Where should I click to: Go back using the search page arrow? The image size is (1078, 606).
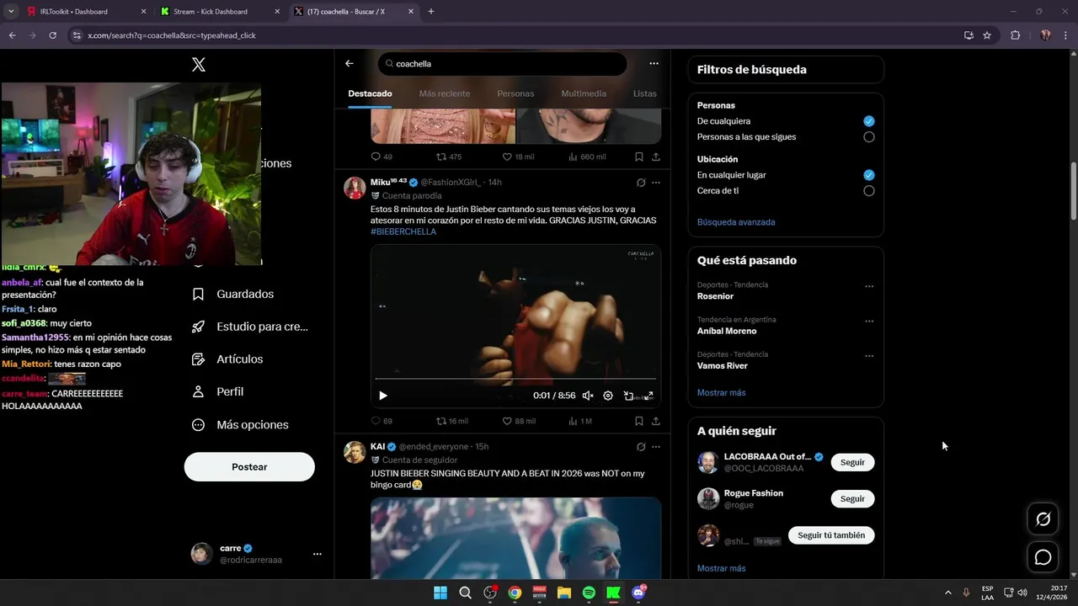pyautogui.click(x=350, y=63)
